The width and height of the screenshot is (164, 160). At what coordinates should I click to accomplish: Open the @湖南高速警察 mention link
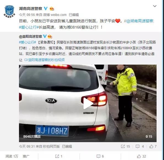[x=140, y=21]
